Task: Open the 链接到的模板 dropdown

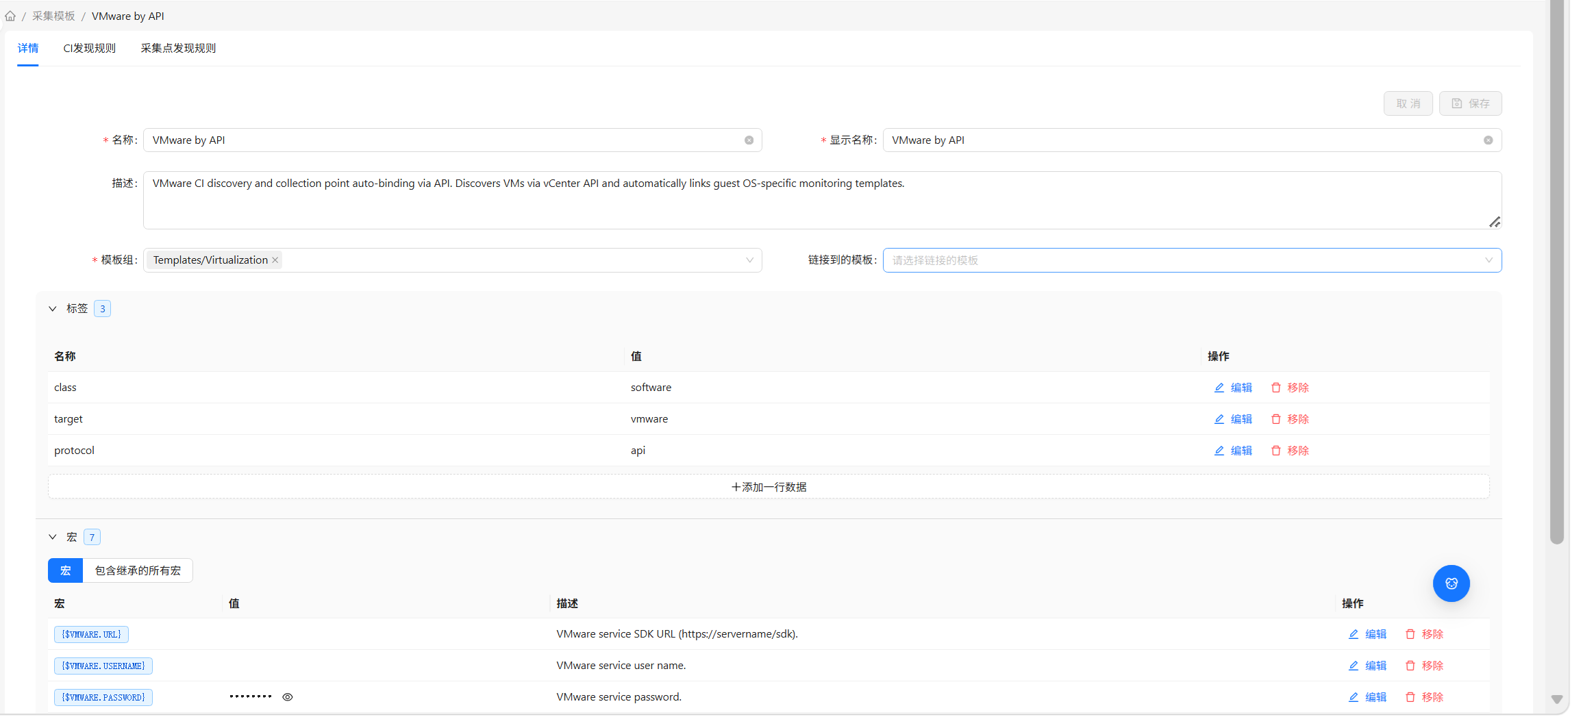Action: tap(1192, 260)
